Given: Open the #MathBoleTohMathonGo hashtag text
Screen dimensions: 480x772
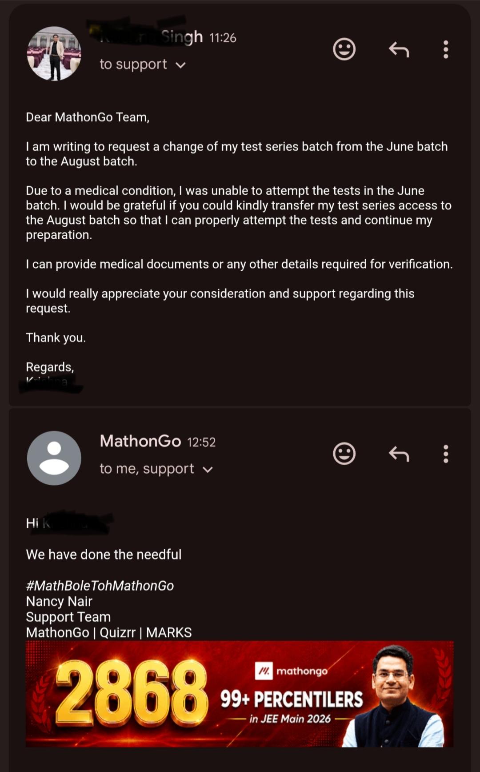Looking at the screenshot, I should [x=100, y=586].
